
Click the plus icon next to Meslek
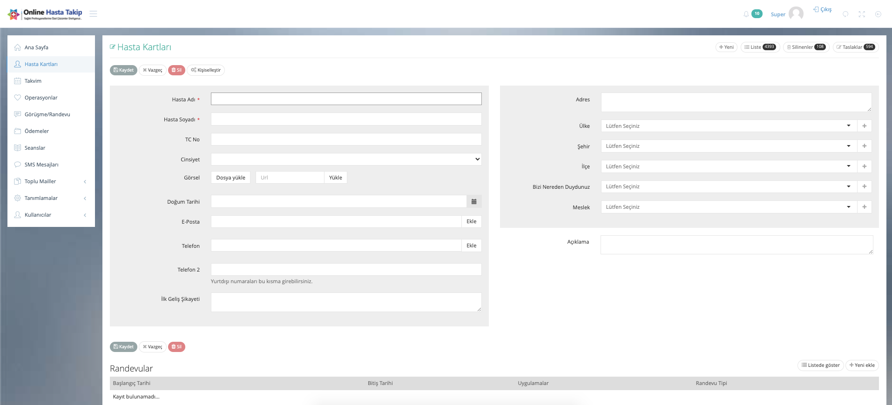[864, 207]
